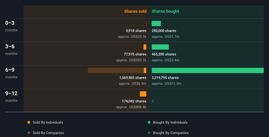This screenshot has height=137, width=269.
Task: Click the approx. US$1.7m value
Action: point(165,37)
